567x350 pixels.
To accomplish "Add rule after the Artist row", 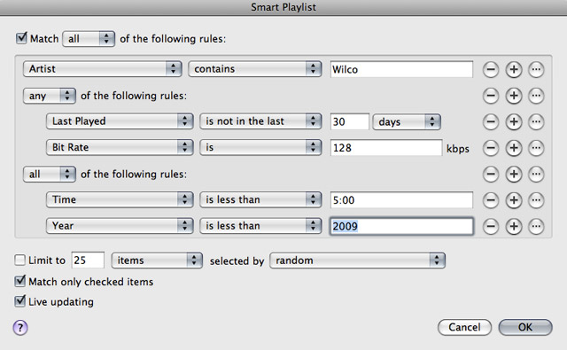I will pyautogui.click(x=514, y=69).
